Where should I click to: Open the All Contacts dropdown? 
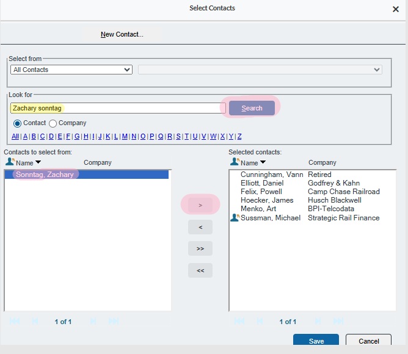tap(71, 70)
